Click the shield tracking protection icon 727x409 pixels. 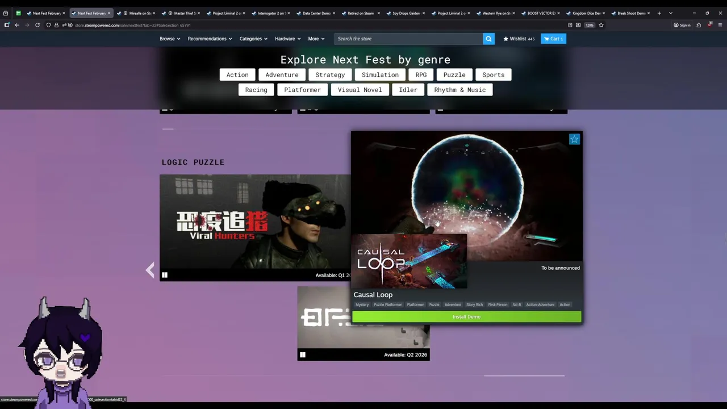point(49,25)
